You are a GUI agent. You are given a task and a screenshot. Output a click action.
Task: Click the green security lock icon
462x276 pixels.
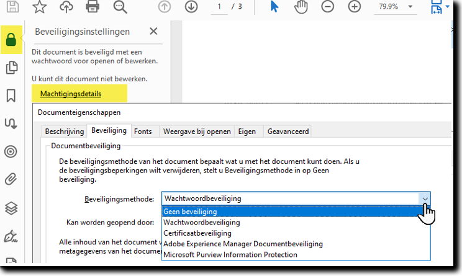pos(11,40)
